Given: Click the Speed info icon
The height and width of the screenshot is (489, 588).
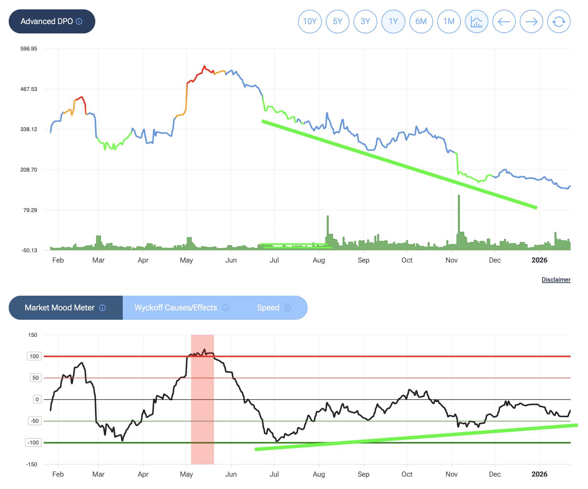Looking at the screenshot, I should tap(288, 308).
